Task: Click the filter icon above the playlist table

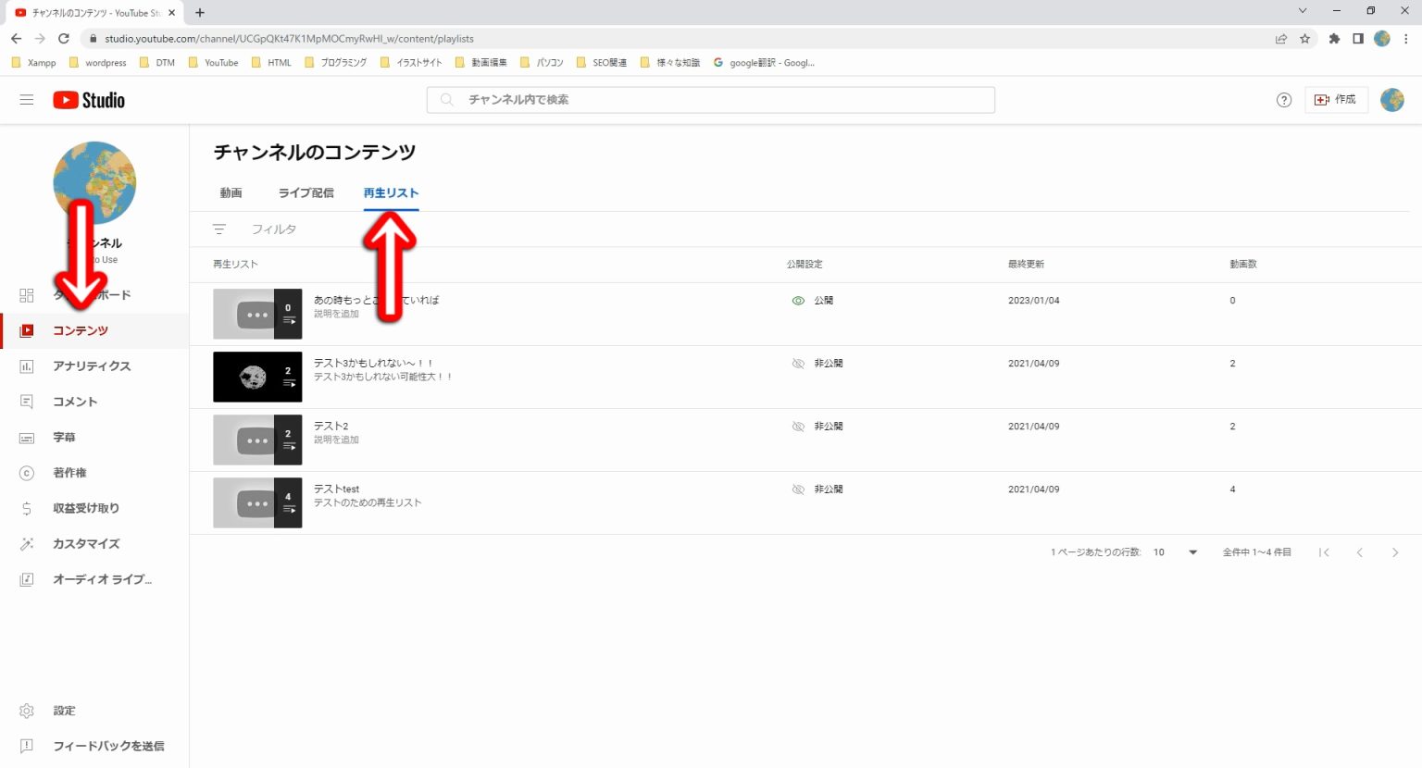Action: (219, 229)
